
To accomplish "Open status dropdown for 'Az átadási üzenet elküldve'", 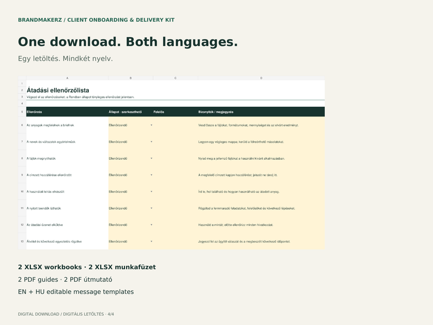I will (x=152, y=225).
